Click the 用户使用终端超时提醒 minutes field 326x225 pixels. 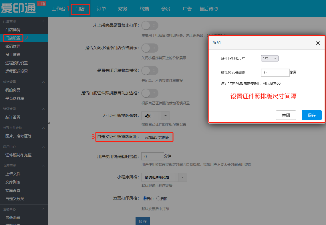pyautogui.click(x=152, y=156)
